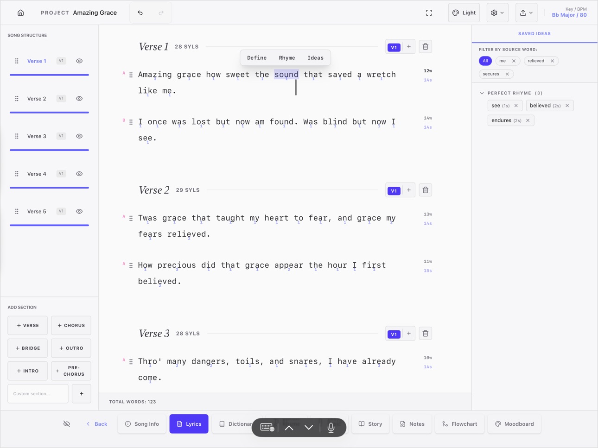
Task: Select the V1 version of Verse 2 heading
Action: click(394, 191)
